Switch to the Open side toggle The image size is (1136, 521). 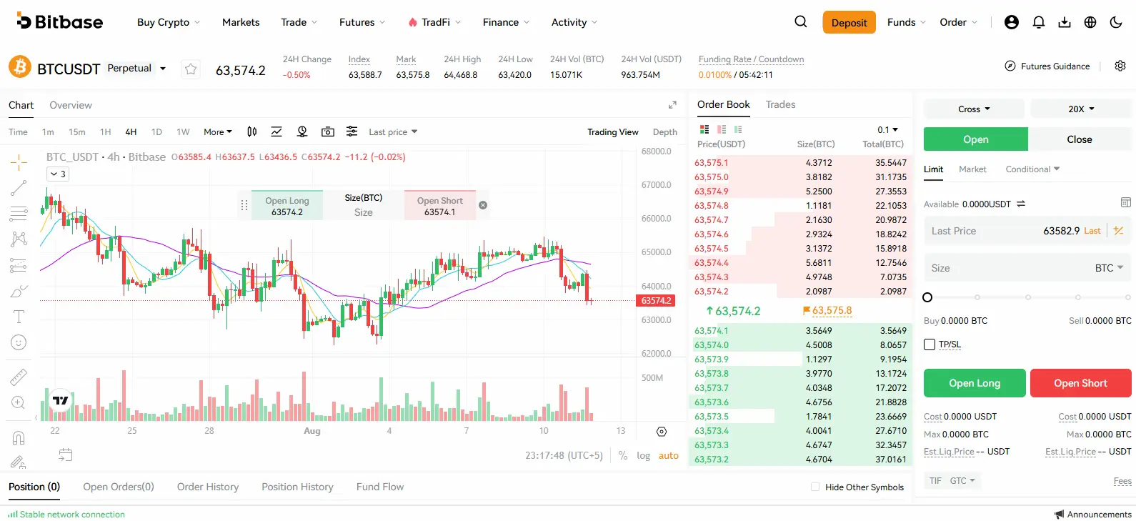tap(976, 139)
